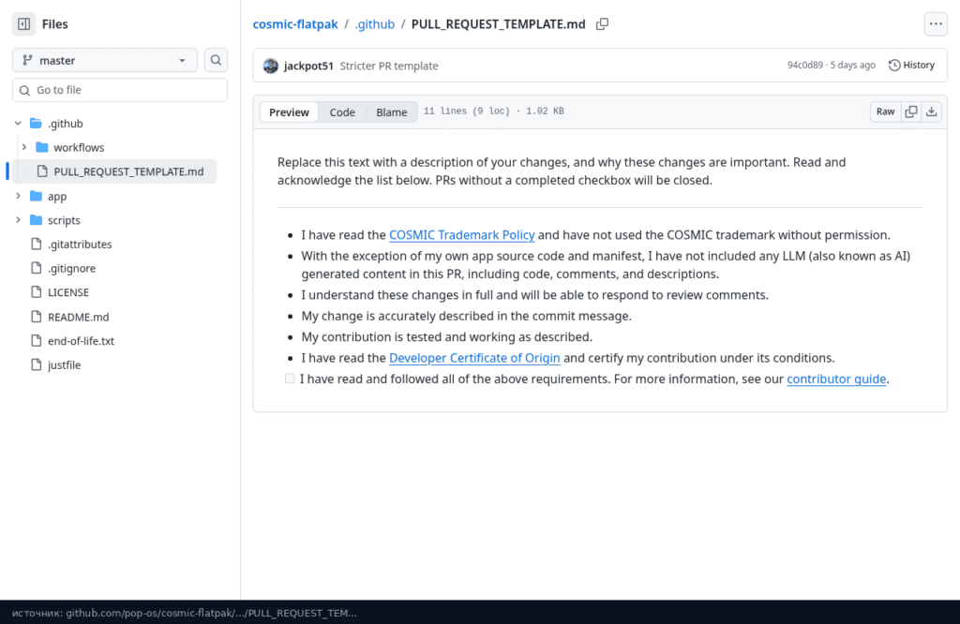Open the Developer Certificate of Origin link

[x=474, y=358]
